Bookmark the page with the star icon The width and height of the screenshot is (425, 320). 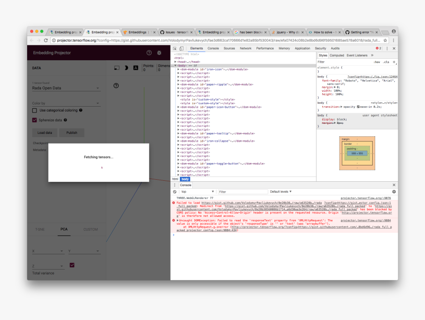pos(385,40)
